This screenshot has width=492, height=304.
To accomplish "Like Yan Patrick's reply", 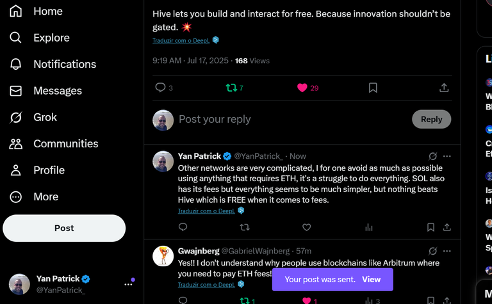I will [307, 227].
